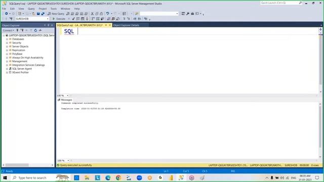Open the Windows Start menu
This screenshot has width=324, height=182.
5,177
